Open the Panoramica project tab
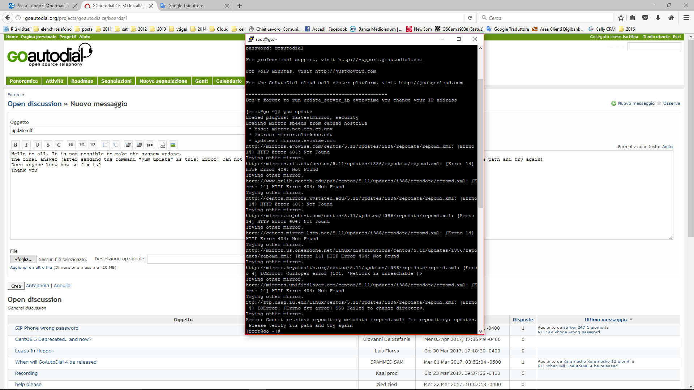Image resolution: width=694 pixels, height=390 pixels. pyautogui.click(x=24, y=81)
